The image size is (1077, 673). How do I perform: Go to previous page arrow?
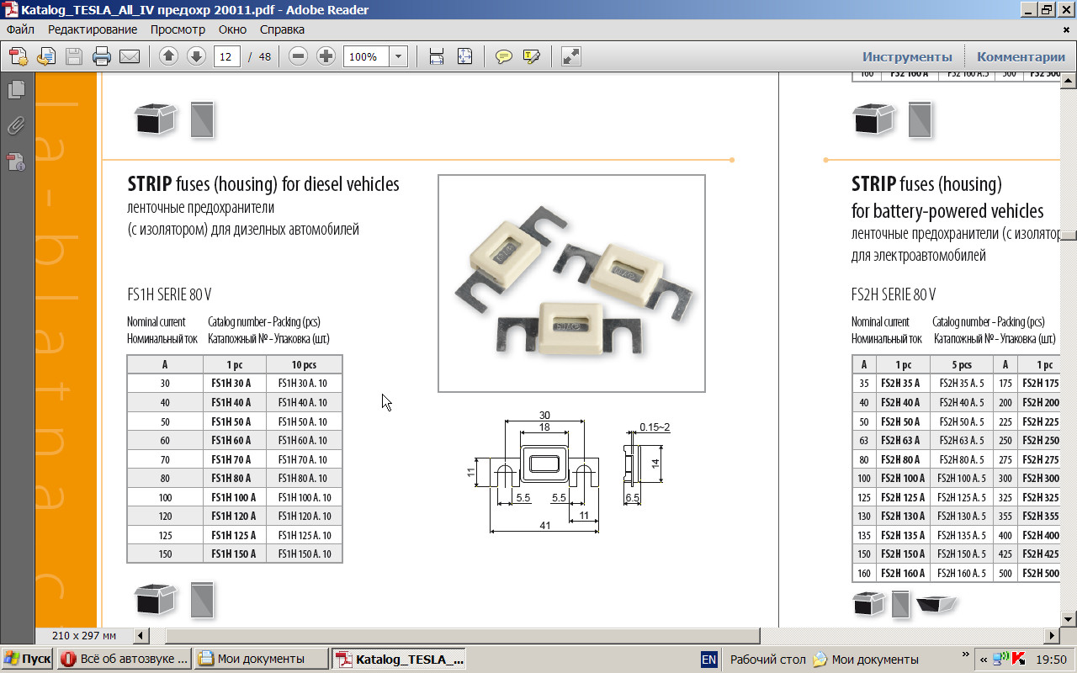point(168,57)
